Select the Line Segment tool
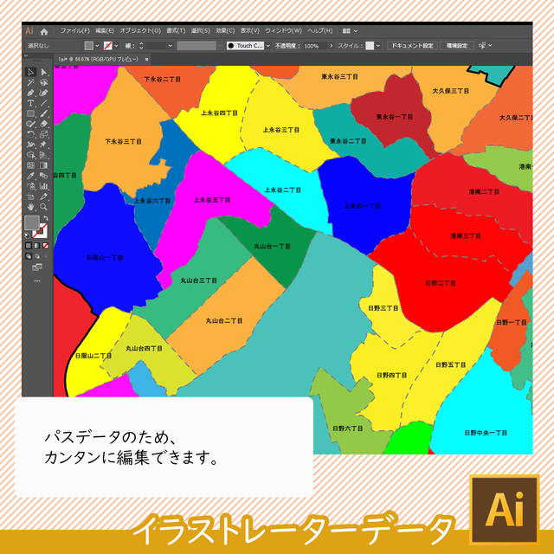 coord(44,103)
